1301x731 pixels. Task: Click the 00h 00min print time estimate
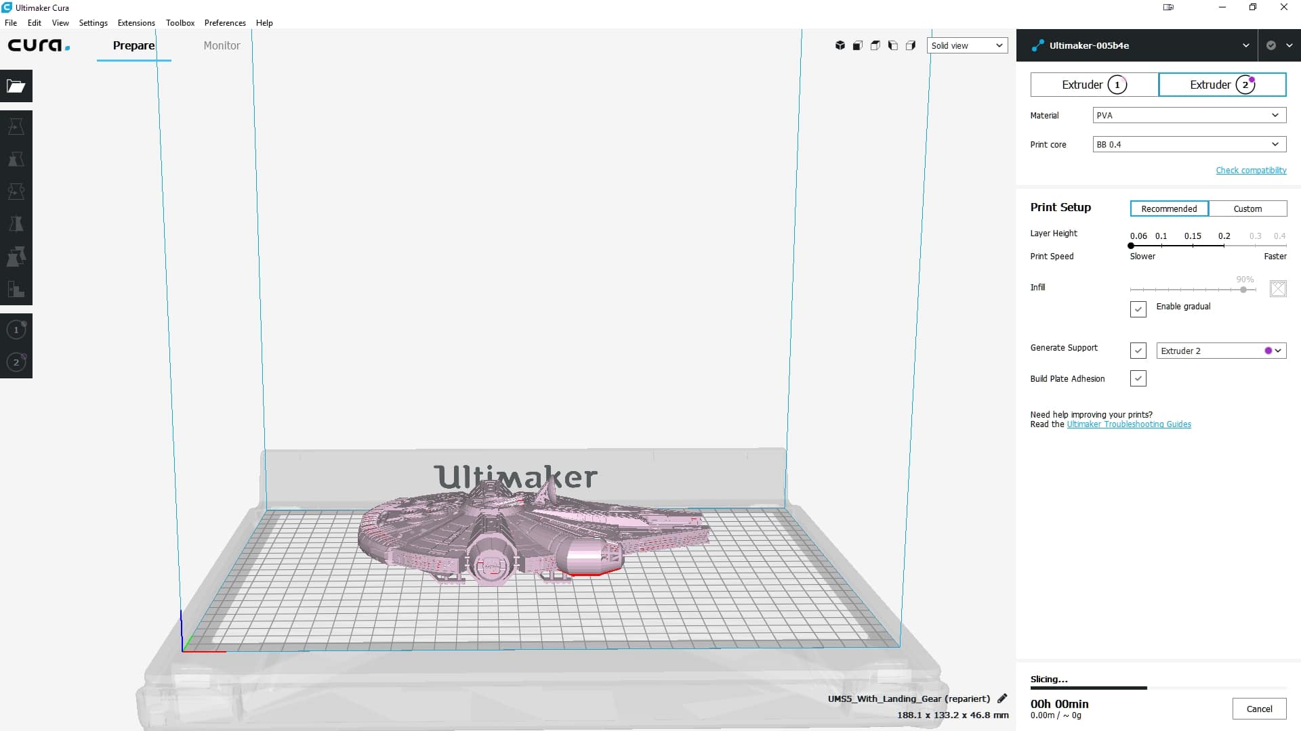click(x=1060, y=704)
